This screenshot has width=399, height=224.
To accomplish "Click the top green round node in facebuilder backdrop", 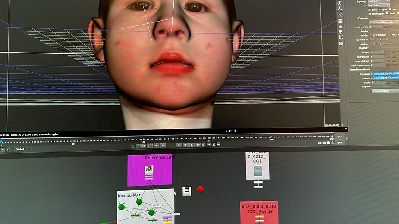I will pyautogui.click(x=139, y=202).
